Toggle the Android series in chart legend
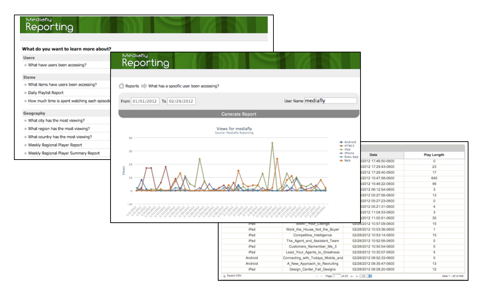This screenshot has width=485, height=298. (348, 142)
